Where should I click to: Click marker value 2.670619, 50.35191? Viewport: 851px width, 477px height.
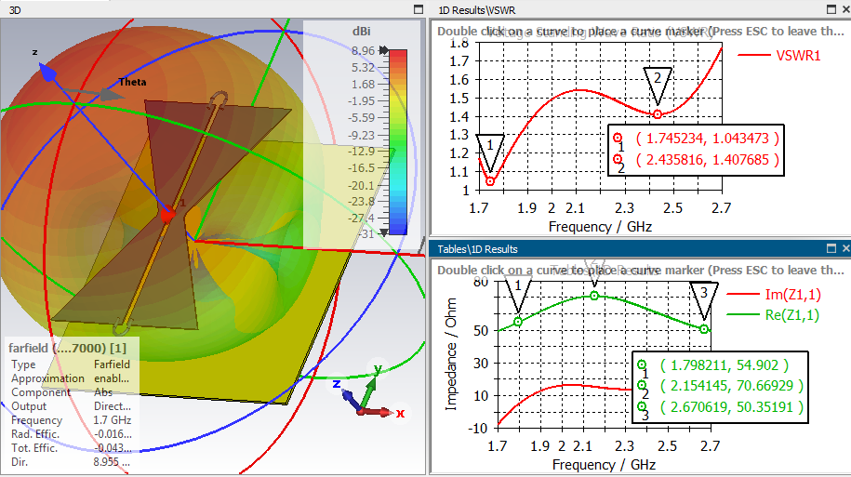(x=732, y=407)
